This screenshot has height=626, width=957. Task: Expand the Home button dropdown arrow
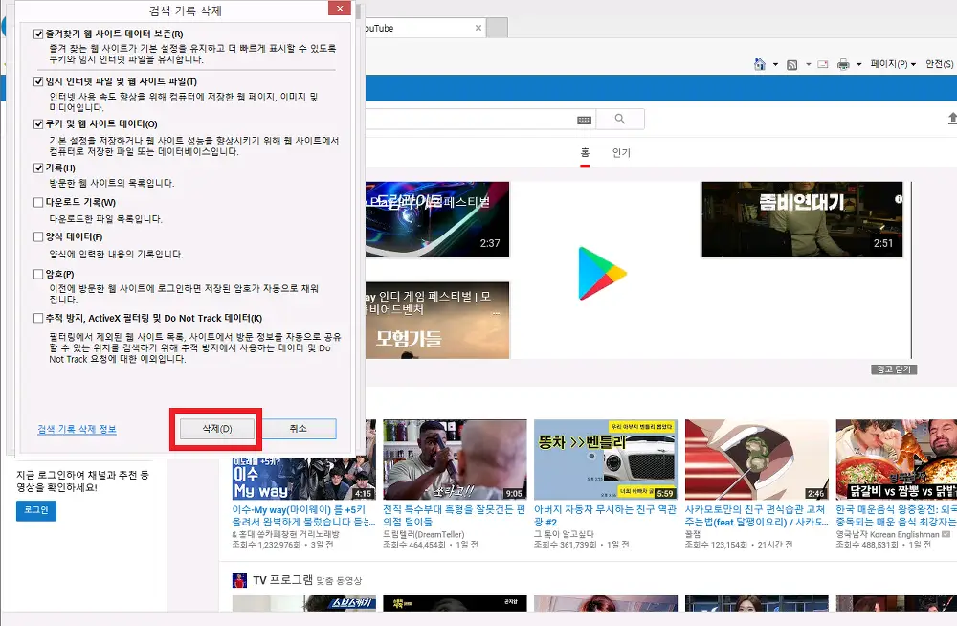[x=776, y=64]
